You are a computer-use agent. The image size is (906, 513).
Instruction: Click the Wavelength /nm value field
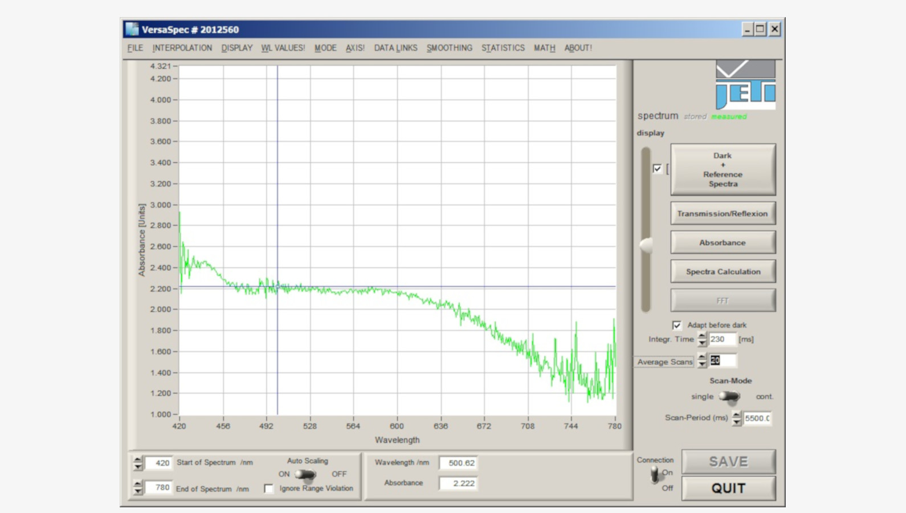tap(459, 463)
